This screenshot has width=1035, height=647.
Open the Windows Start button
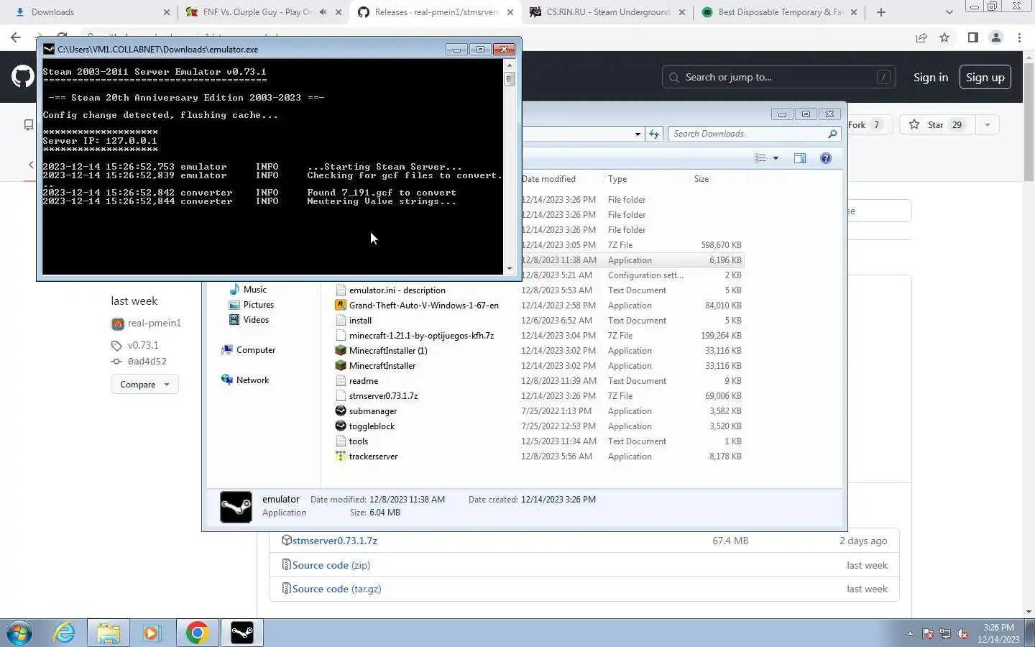(x=19, y=633)
